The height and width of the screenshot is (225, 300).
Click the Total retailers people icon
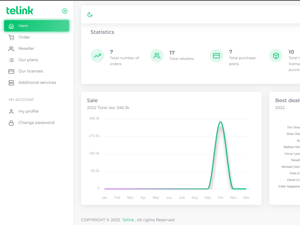coord(157,56)
